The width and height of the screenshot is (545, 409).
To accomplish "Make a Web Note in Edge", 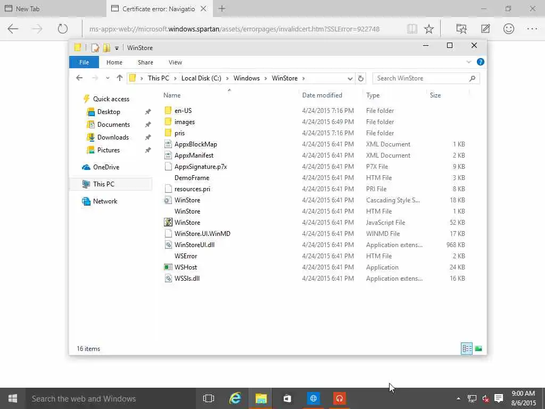I will (485, 29).
